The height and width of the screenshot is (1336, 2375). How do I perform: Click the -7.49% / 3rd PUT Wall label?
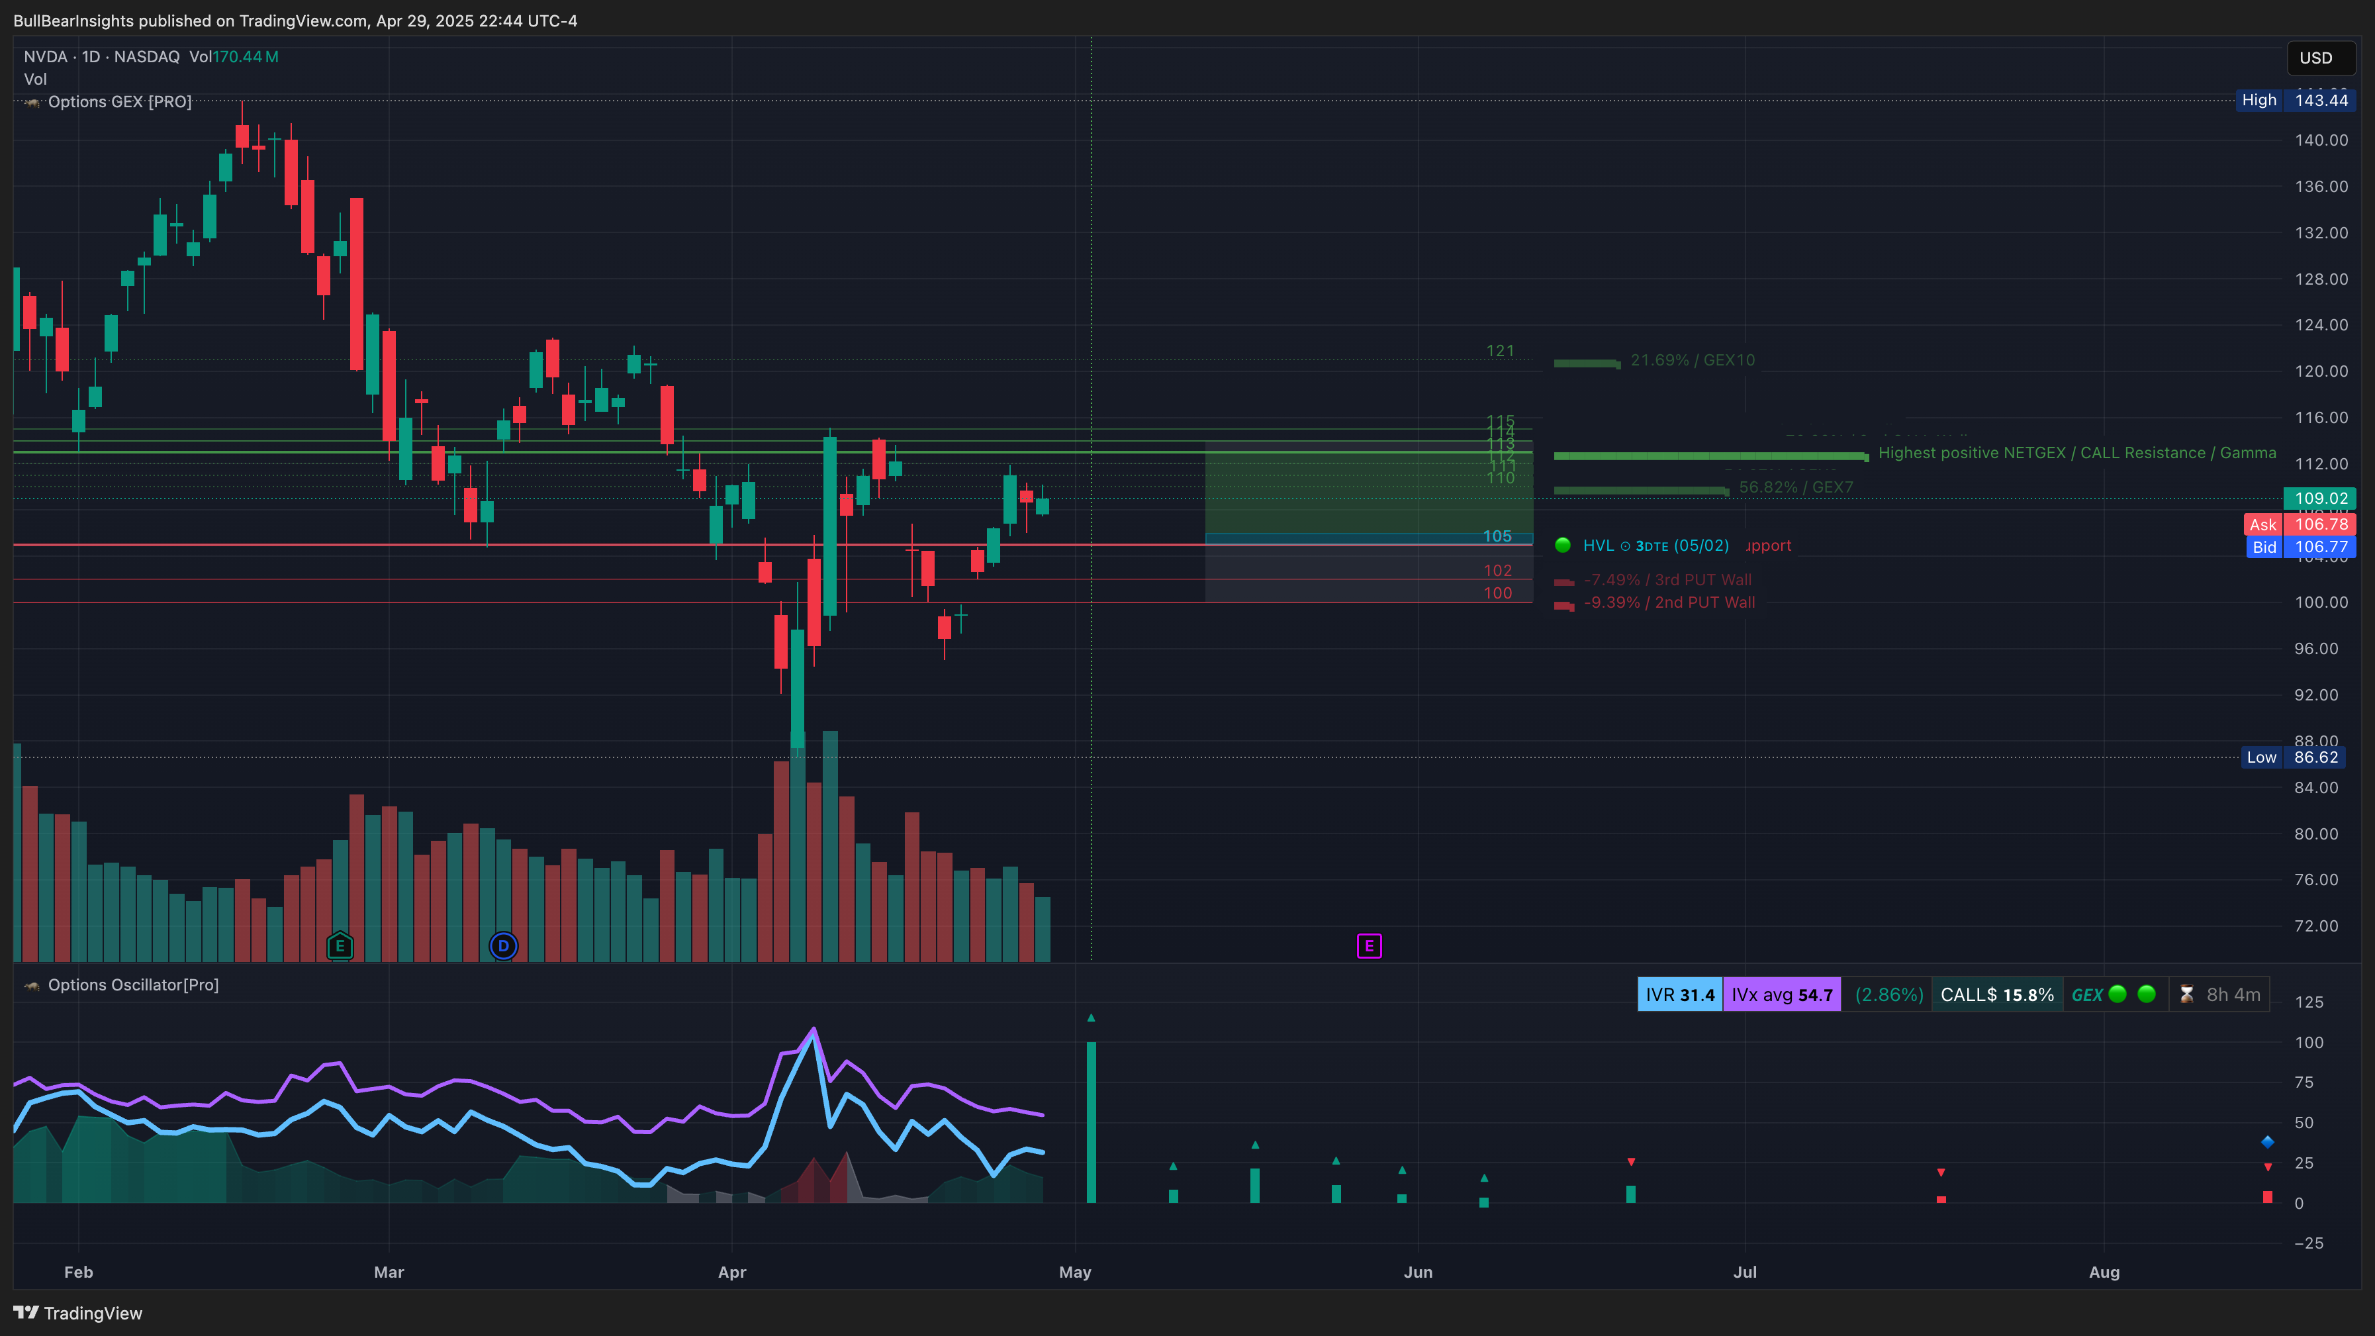tap(1667, 580)
